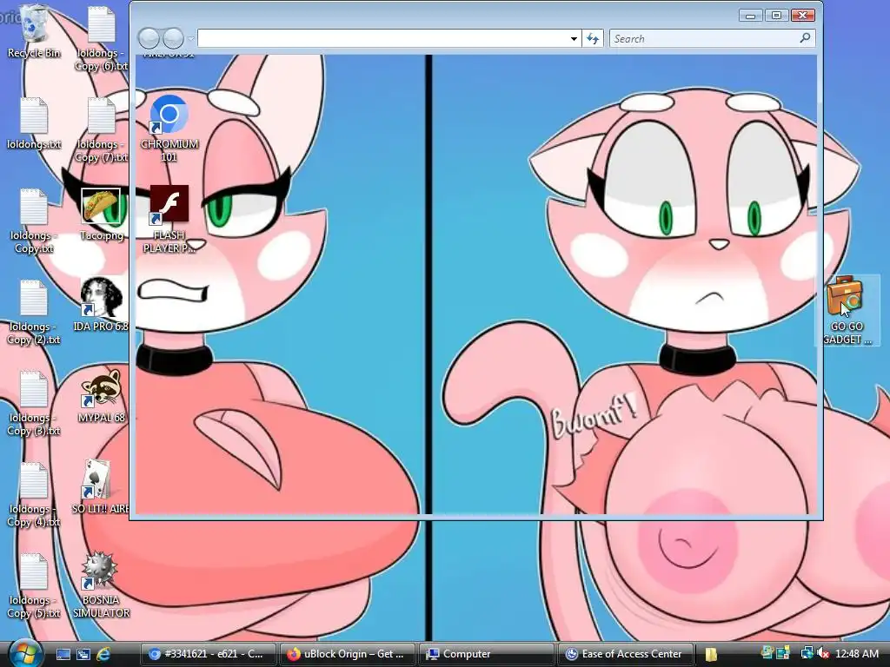Select the SO LIT!! AIRE solitaire shortcut

point(101,487)
